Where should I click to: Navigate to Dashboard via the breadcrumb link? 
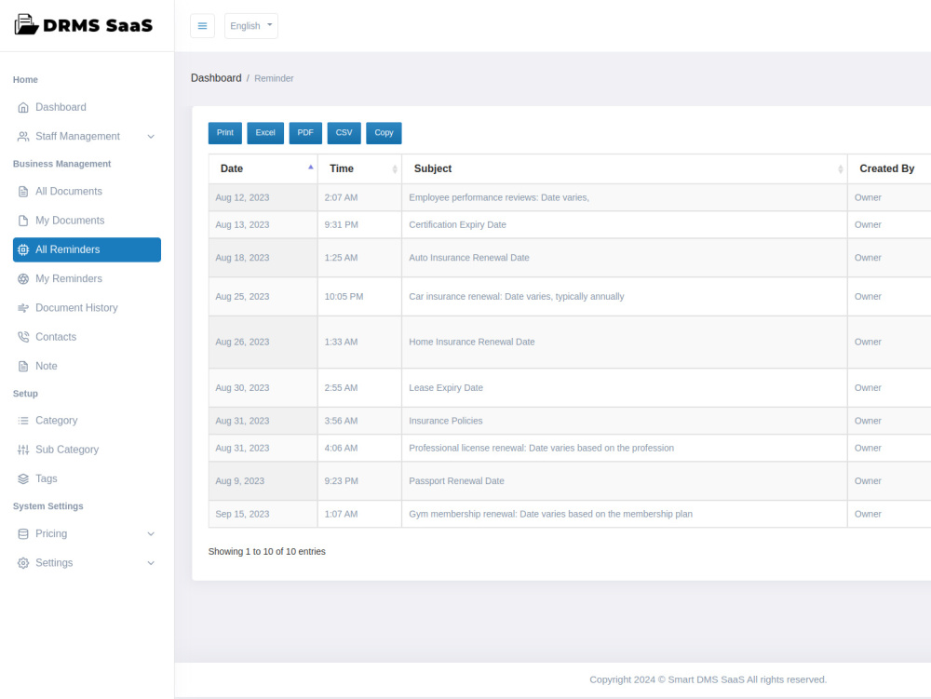point(216,77)
